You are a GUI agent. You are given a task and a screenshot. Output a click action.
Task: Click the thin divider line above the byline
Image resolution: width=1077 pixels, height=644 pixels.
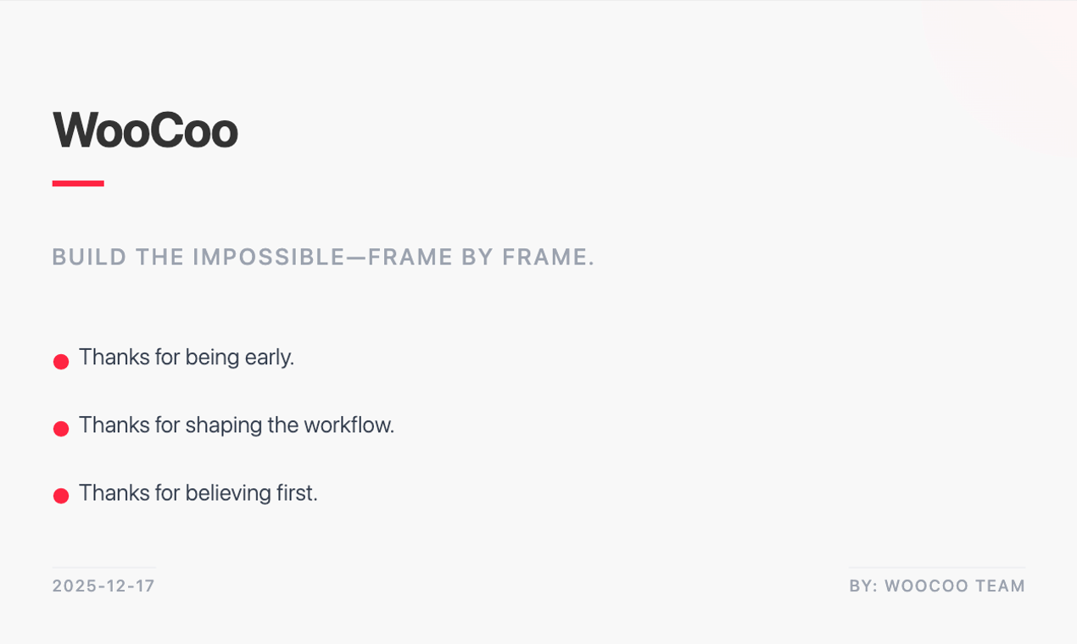[937, 568]
